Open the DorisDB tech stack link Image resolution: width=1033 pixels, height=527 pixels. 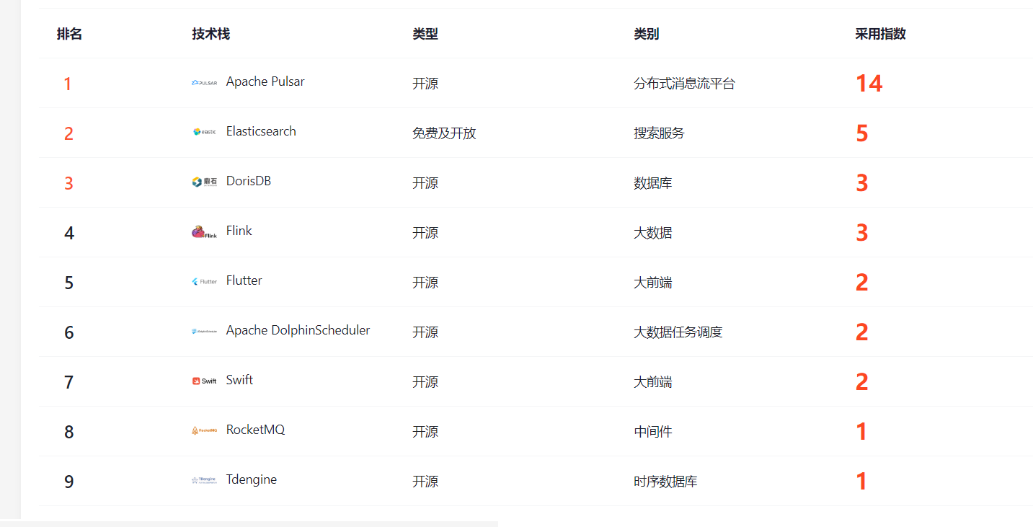point(249,181)
